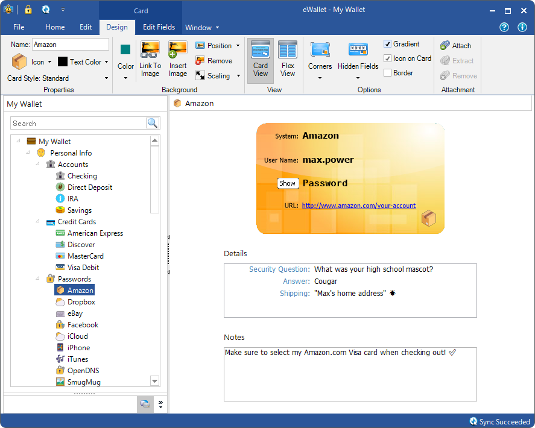Click the Insert Image button
The image size is (535, 428).
178,59
